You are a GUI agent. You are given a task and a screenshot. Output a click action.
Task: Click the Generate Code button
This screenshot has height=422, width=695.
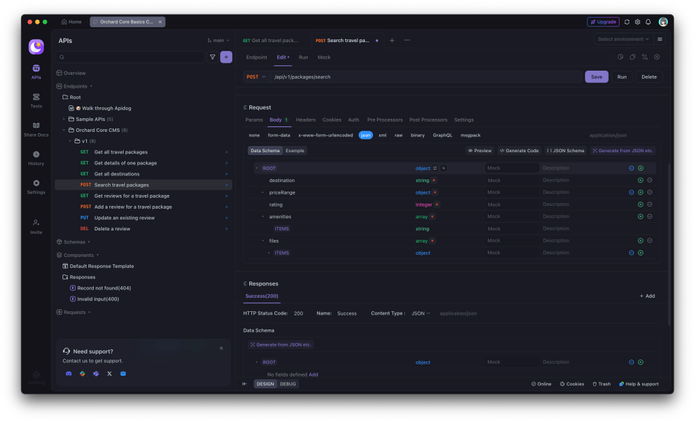[519, 151]
